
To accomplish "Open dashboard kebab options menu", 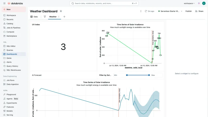I will click(141, 11).
